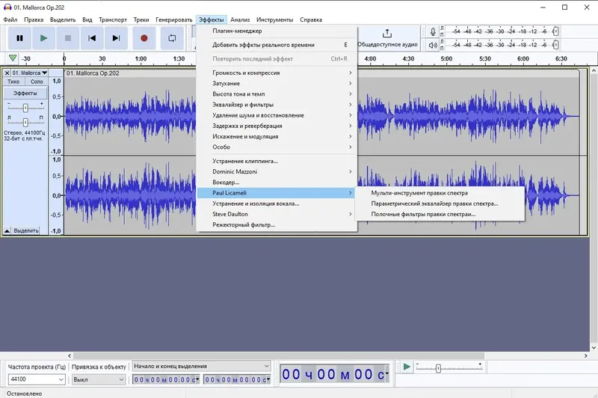Expand the Dominic Mazzoni submenu
Screen dimensions: 598x398
tap(277, 172)
